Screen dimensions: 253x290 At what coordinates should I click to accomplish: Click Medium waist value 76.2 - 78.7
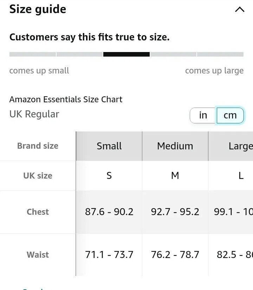pos(175,255)
